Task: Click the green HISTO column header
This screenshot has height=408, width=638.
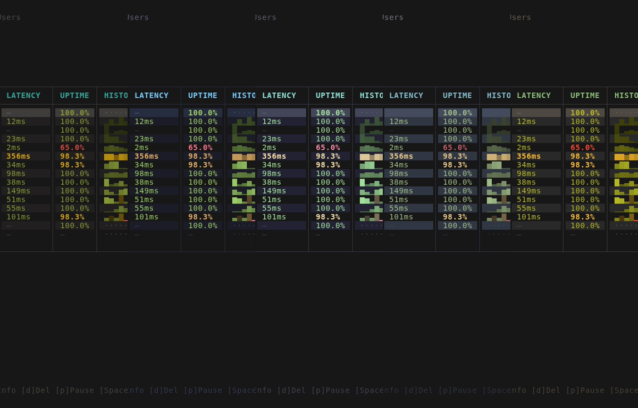Action: click(x=626, y=96)
